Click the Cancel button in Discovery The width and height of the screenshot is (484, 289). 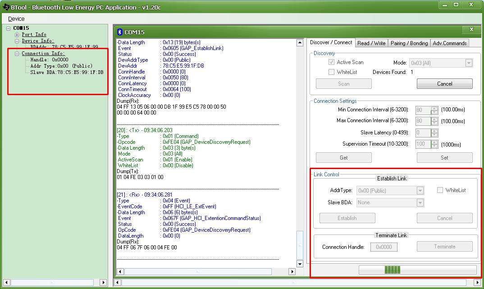pyautogui.click(x=444, y=84)
